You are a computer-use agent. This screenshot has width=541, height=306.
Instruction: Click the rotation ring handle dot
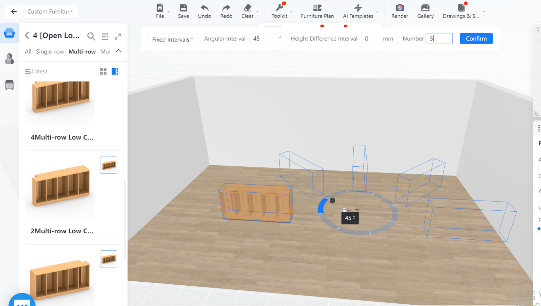tap(332, 201)
